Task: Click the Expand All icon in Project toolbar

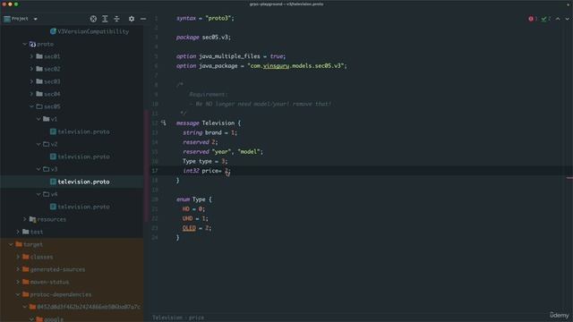Action: tap(105, 19)
